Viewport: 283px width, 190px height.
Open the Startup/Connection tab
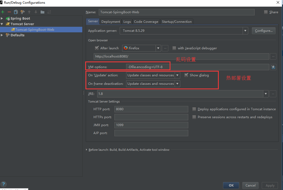tap(177, 22)
